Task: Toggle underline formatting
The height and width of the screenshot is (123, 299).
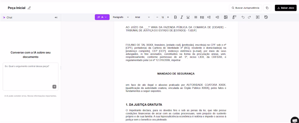Action: [188, 17]
